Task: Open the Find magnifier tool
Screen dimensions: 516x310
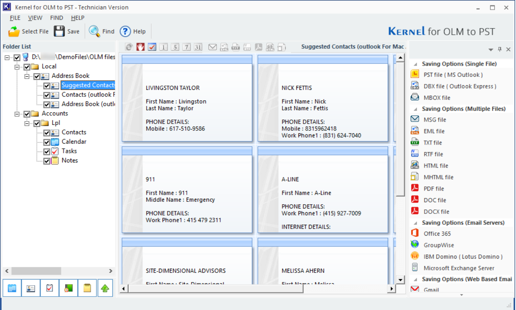Action: click(x=94, y=31)
